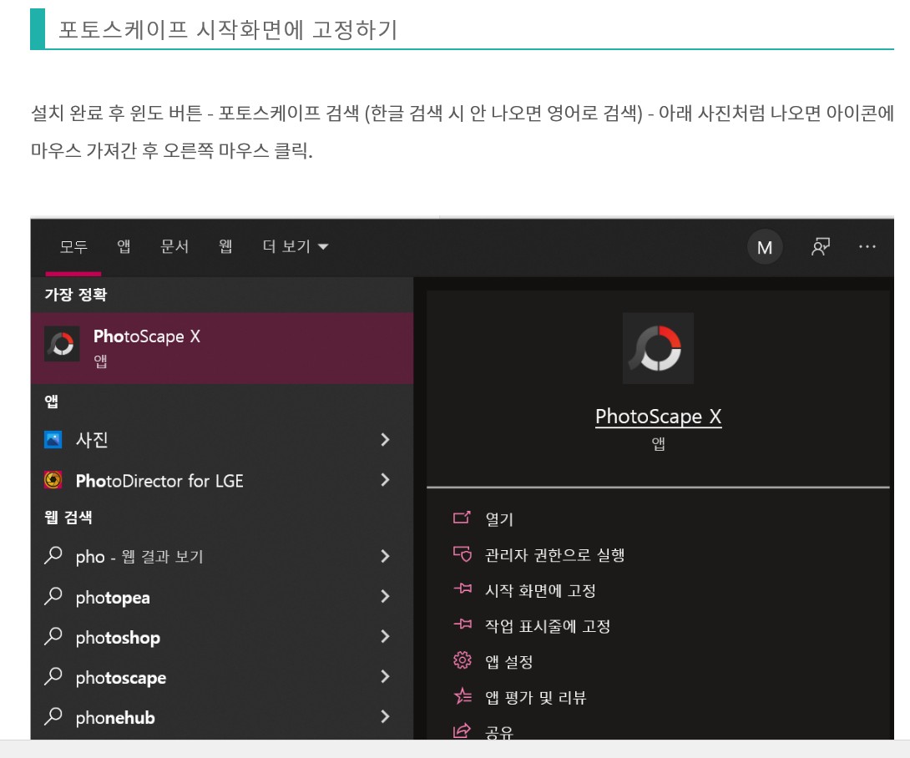910x758 pixels.
Task: Choose 앱 평가 및 리뷰
Action: pos(536,697)
